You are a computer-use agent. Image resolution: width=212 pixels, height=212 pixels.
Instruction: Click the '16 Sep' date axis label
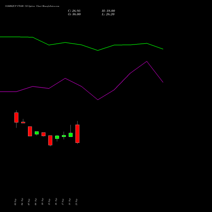pyautogui.click(x=56, y=202)
